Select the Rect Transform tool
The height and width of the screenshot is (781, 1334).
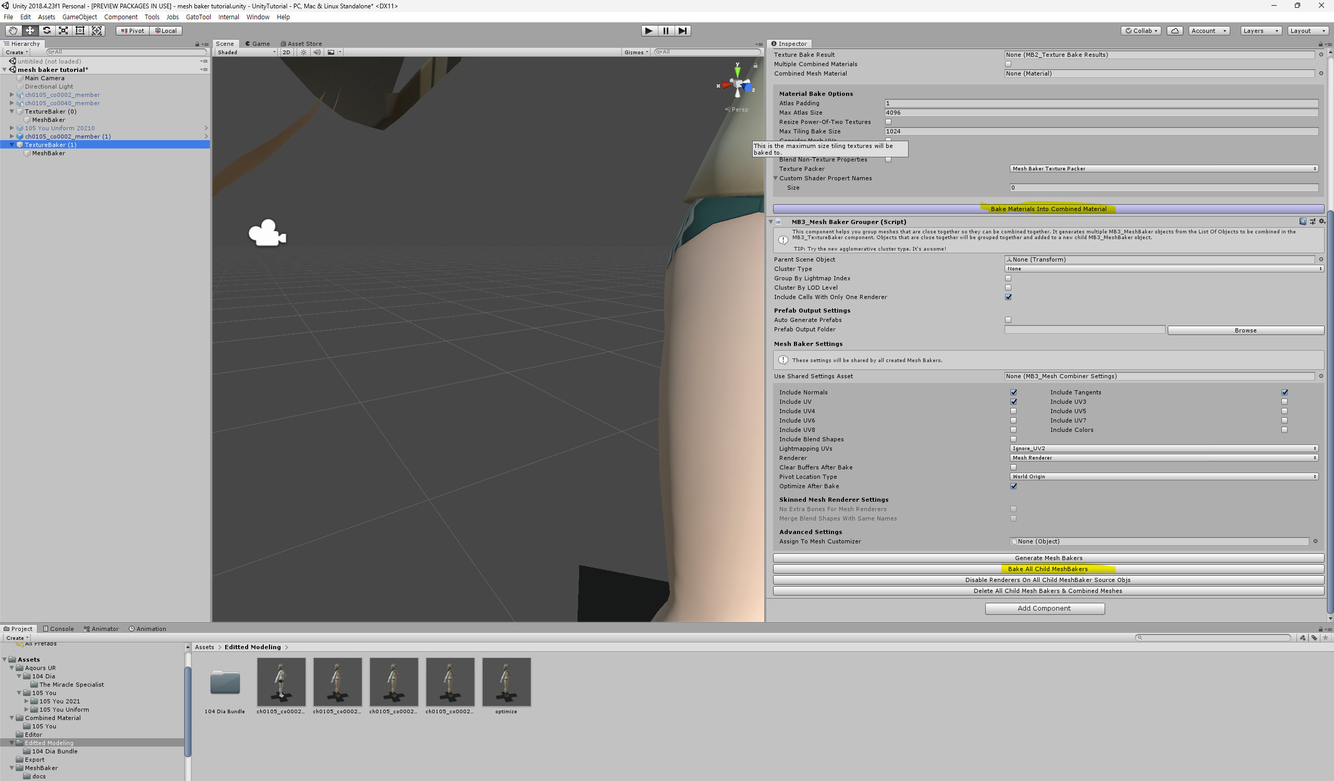(79, 30)
